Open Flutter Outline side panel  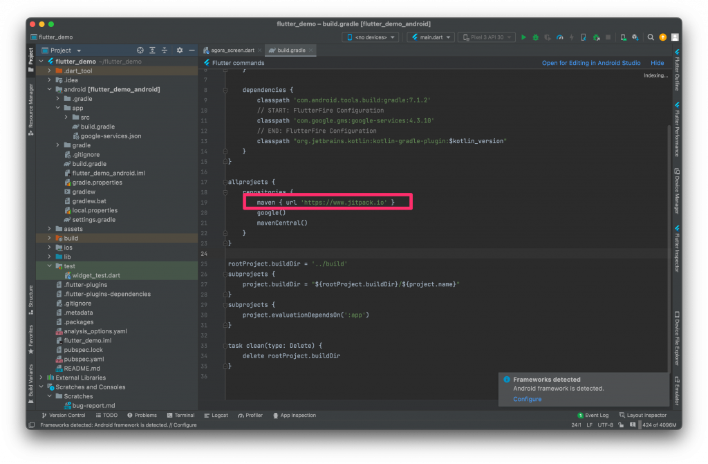click(677, 71)
